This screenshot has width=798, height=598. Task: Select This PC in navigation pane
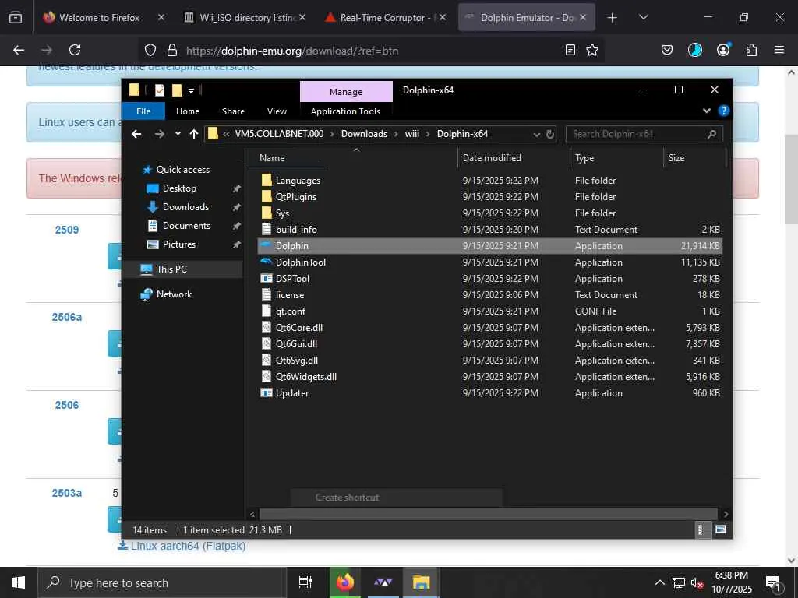pyautogui.click(x=171, y=269)
